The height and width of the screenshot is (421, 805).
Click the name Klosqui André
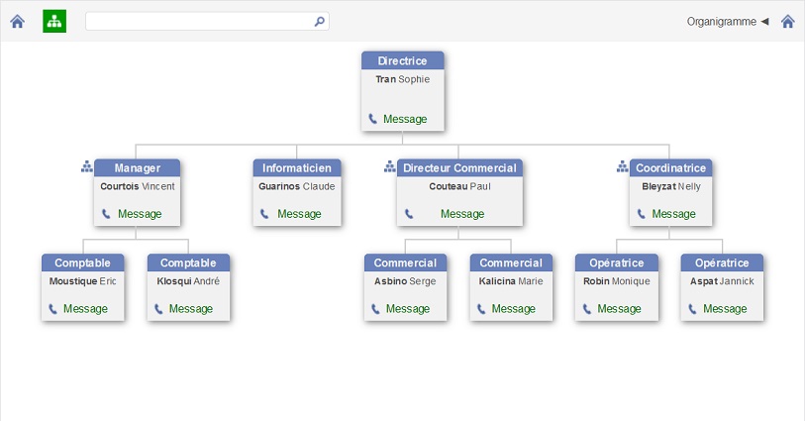pos(188,281)
